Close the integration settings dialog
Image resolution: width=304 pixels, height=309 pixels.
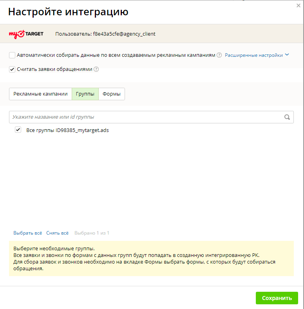coord(299,5)
